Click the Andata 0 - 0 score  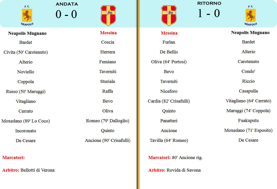pyautogui.click(x=66, y=14)
